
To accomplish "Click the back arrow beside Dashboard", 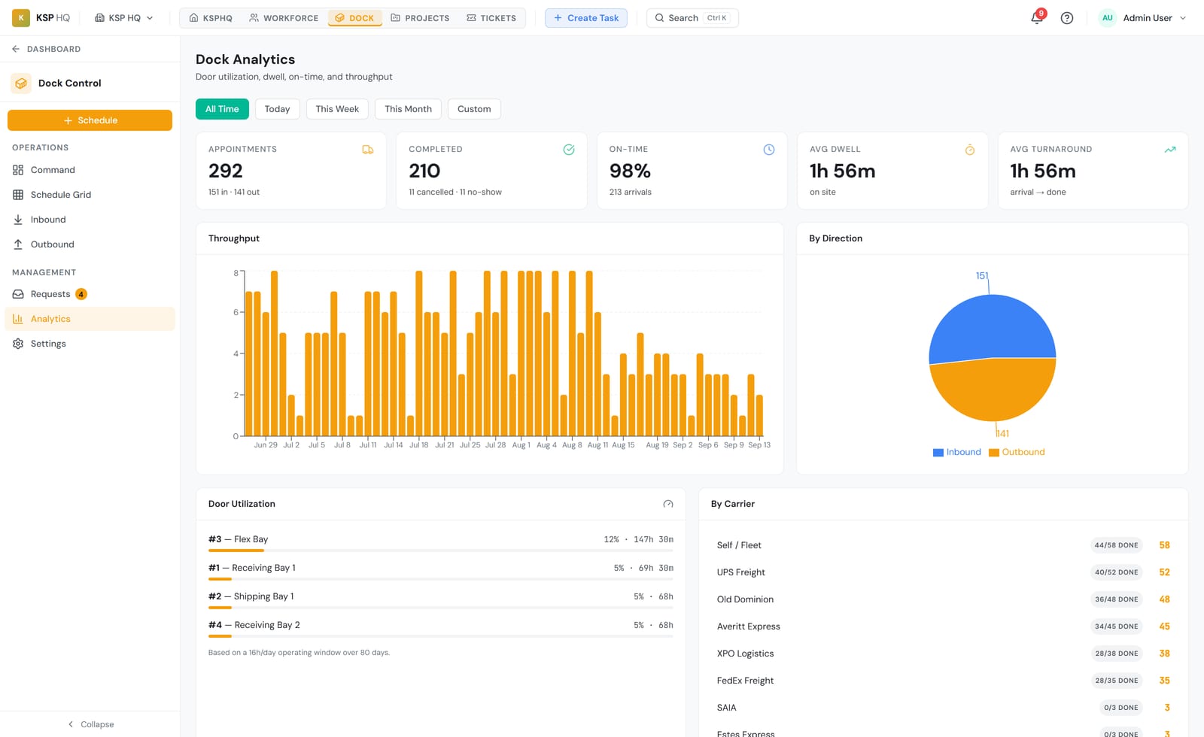I will [16, 49].
